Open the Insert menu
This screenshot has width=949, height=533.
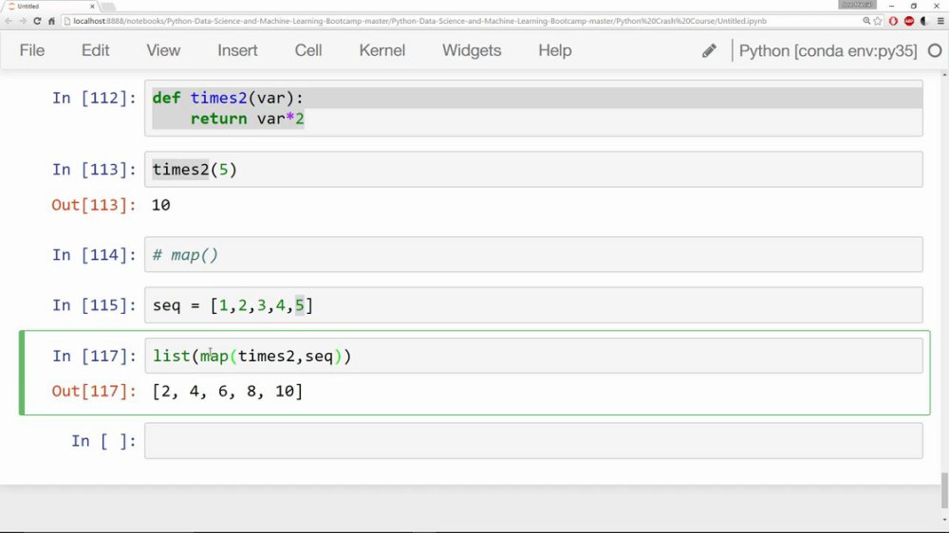[x=237, y=50]
